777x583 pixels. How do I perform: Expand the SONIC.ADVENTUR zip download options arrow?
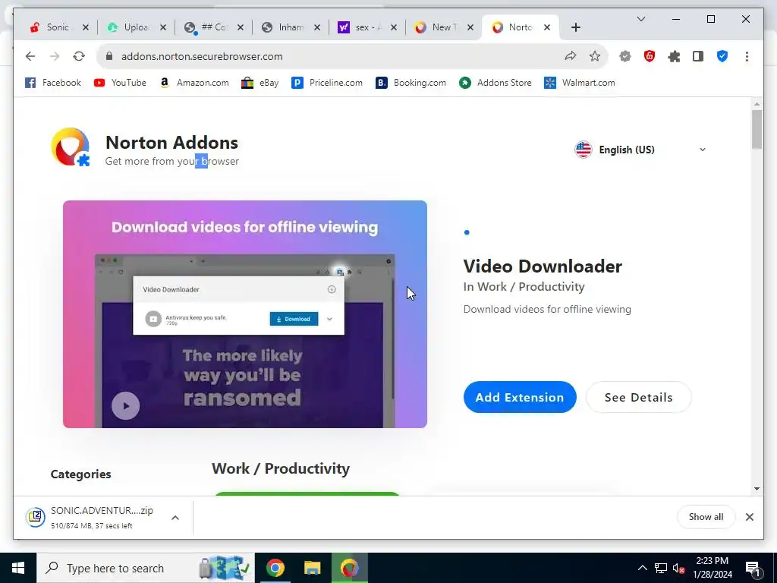coord(175,518)
